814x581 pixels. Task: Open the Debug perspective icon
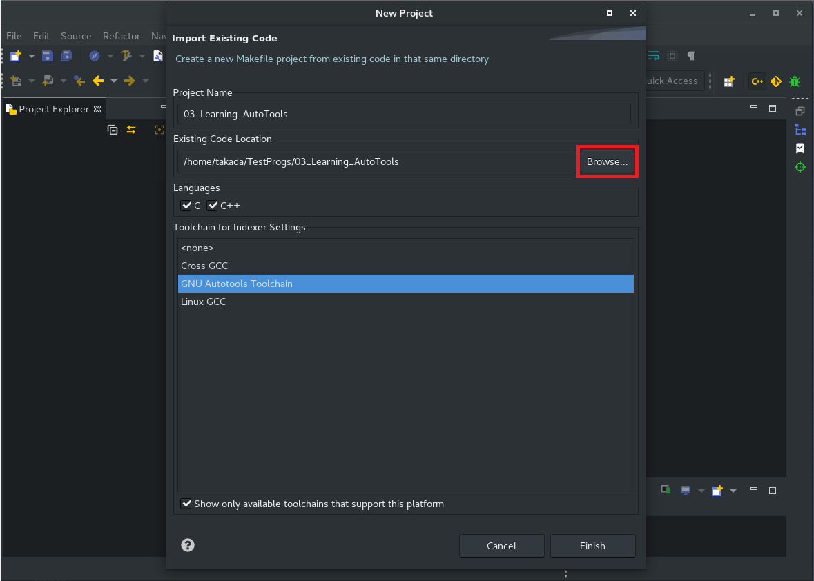pyautogui.click(x=795, y=81)
